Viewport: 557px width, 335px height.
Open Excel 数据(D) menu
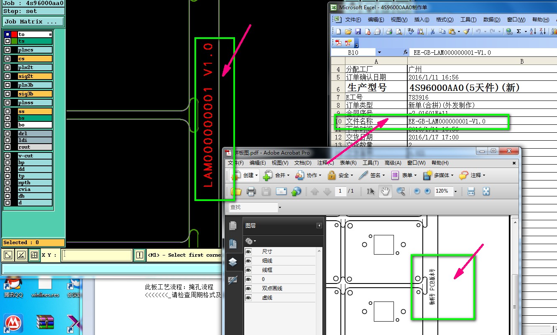(492, 20)
